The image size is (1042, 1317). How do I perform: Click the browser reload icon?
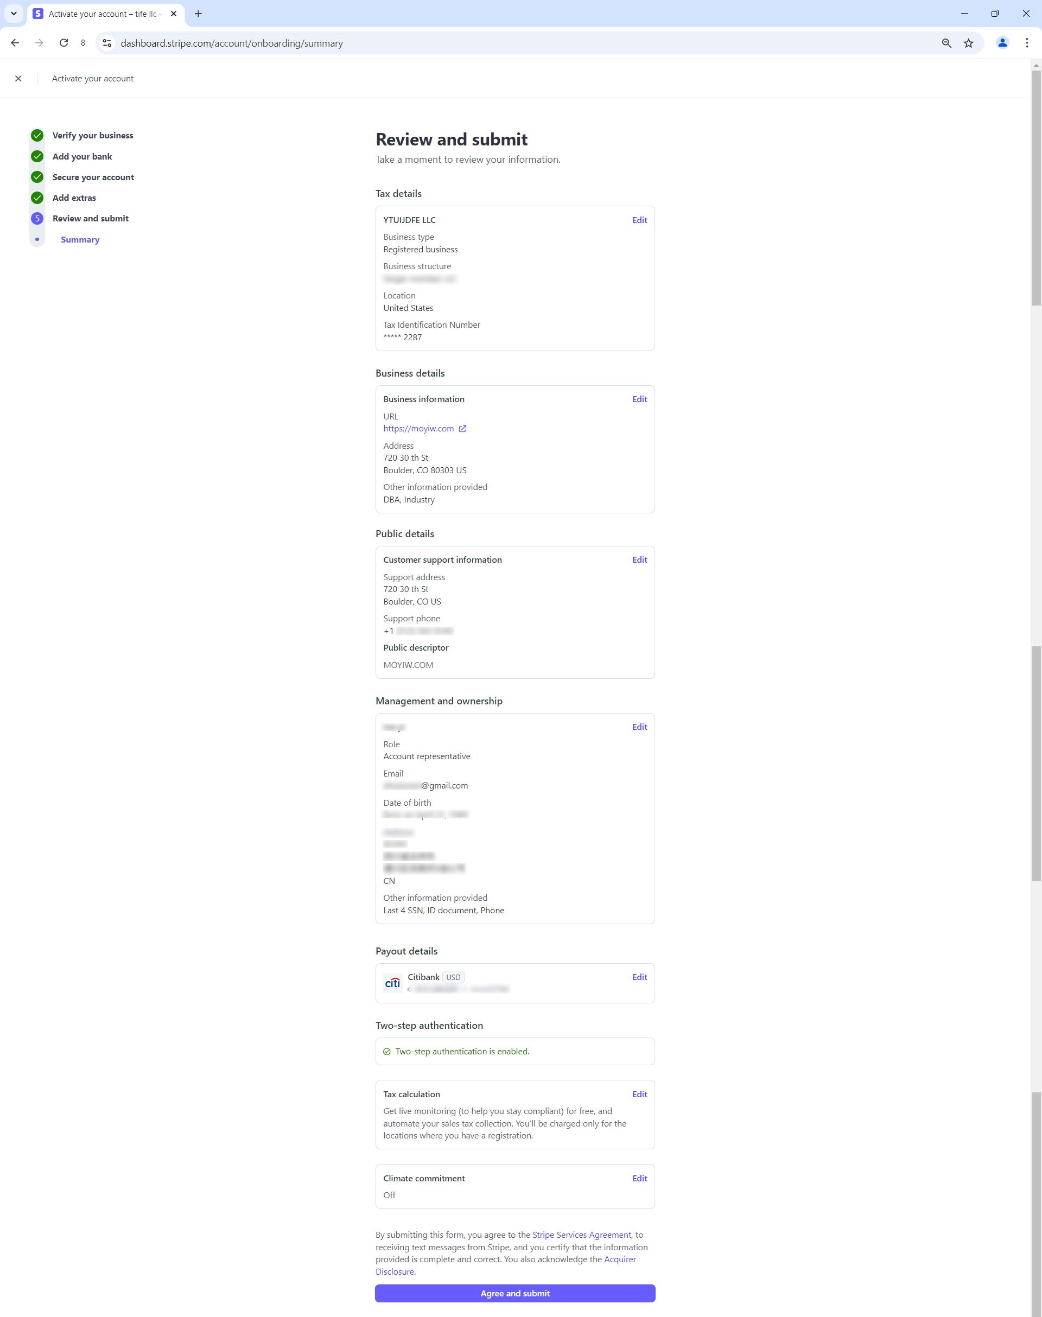pyautogui.click(x=63, y=43)
